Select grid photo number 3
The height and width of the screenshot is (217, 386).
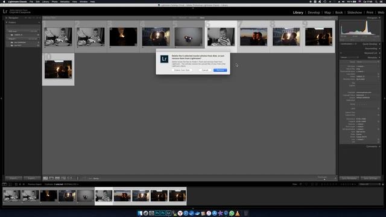tap(123, 36)
